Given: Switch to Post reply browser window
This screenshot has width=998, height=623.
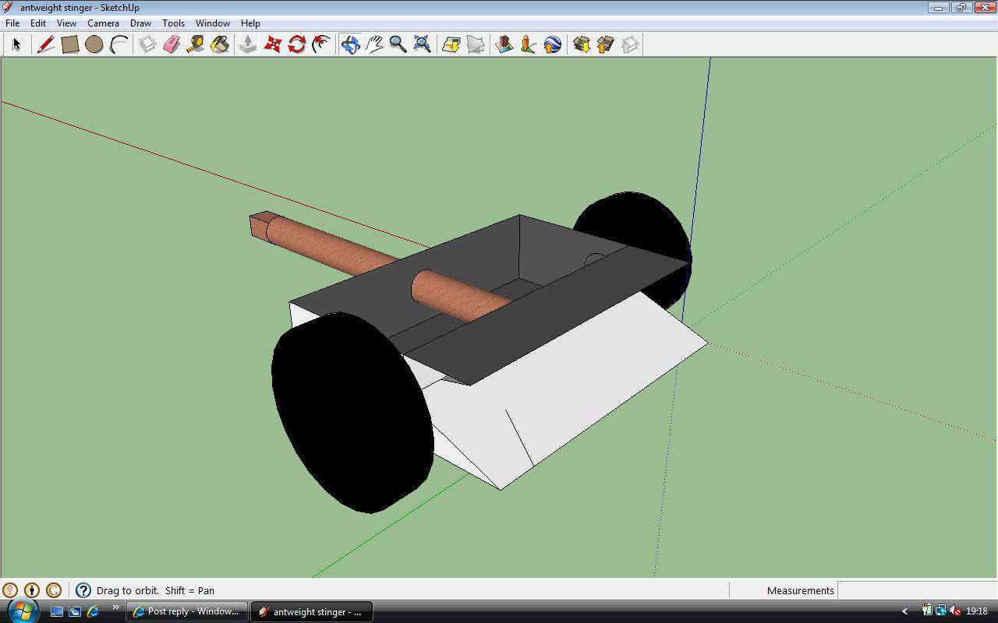Looking at the screenshot, I should 187,611.
